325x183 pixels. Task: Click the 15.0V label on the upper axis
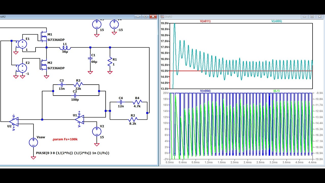[165, 71]
